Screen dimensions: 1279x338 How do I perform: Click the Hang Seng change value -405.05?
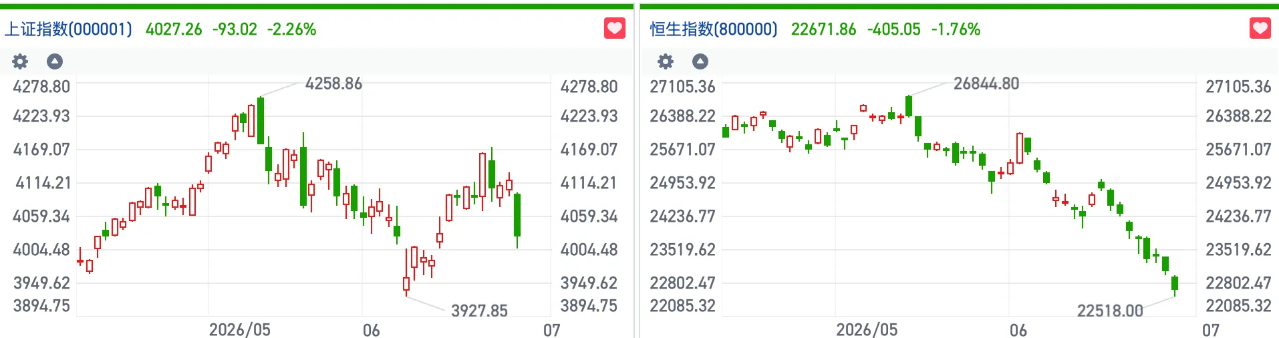893,29
